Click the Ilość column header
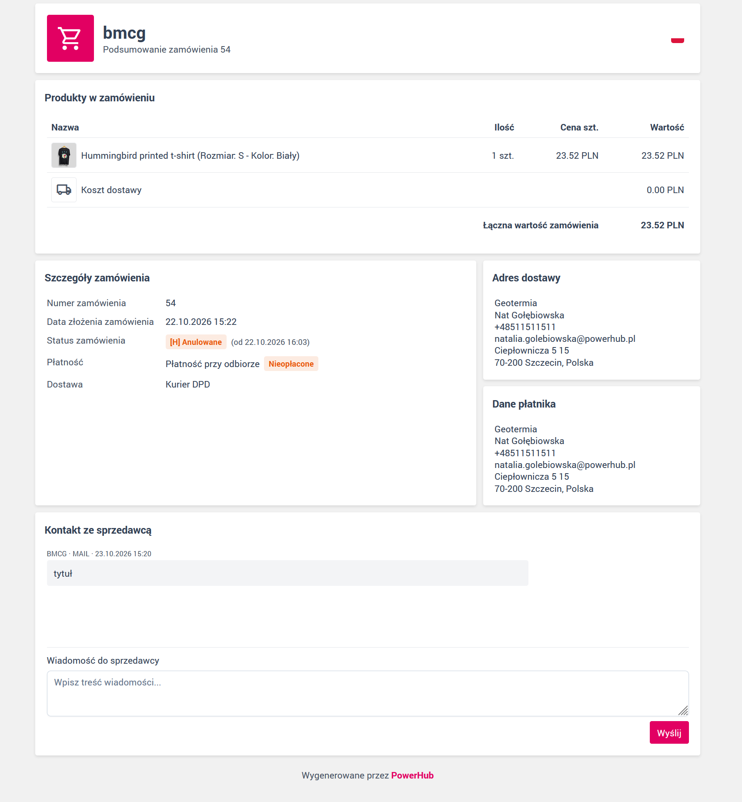742x802 pixels. coord(504,127)
